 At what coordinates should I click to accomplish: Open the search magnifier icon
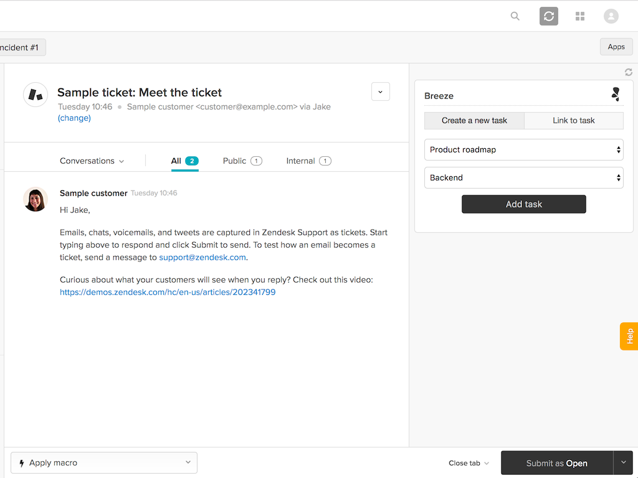515,16
